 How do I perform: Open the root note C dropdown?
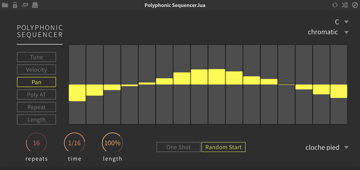(x=342, y=22)
